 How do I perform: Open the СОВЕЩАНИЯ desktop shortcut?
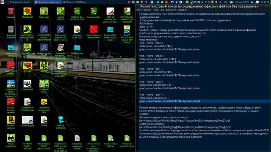[x=27, y=84]
